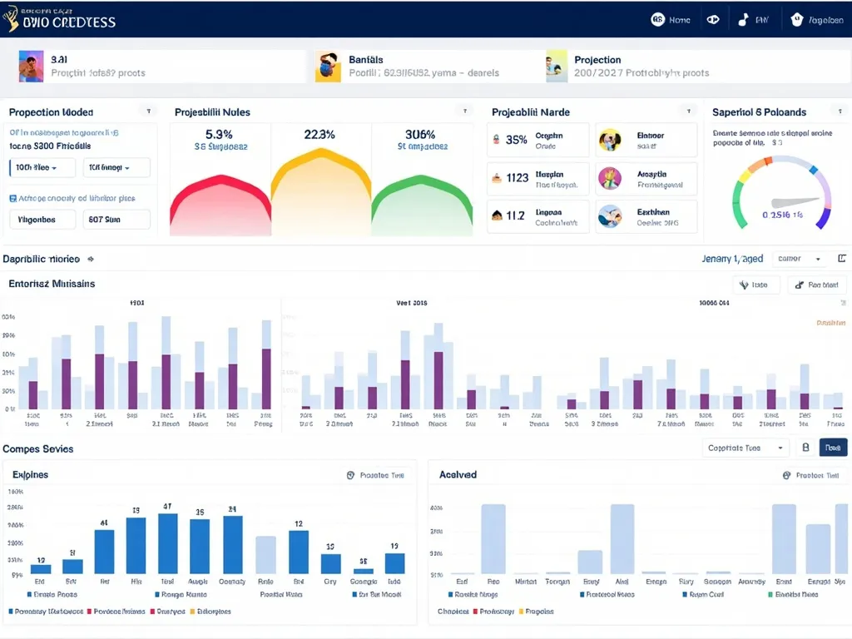Open the shield account menu item

point(817,20)
